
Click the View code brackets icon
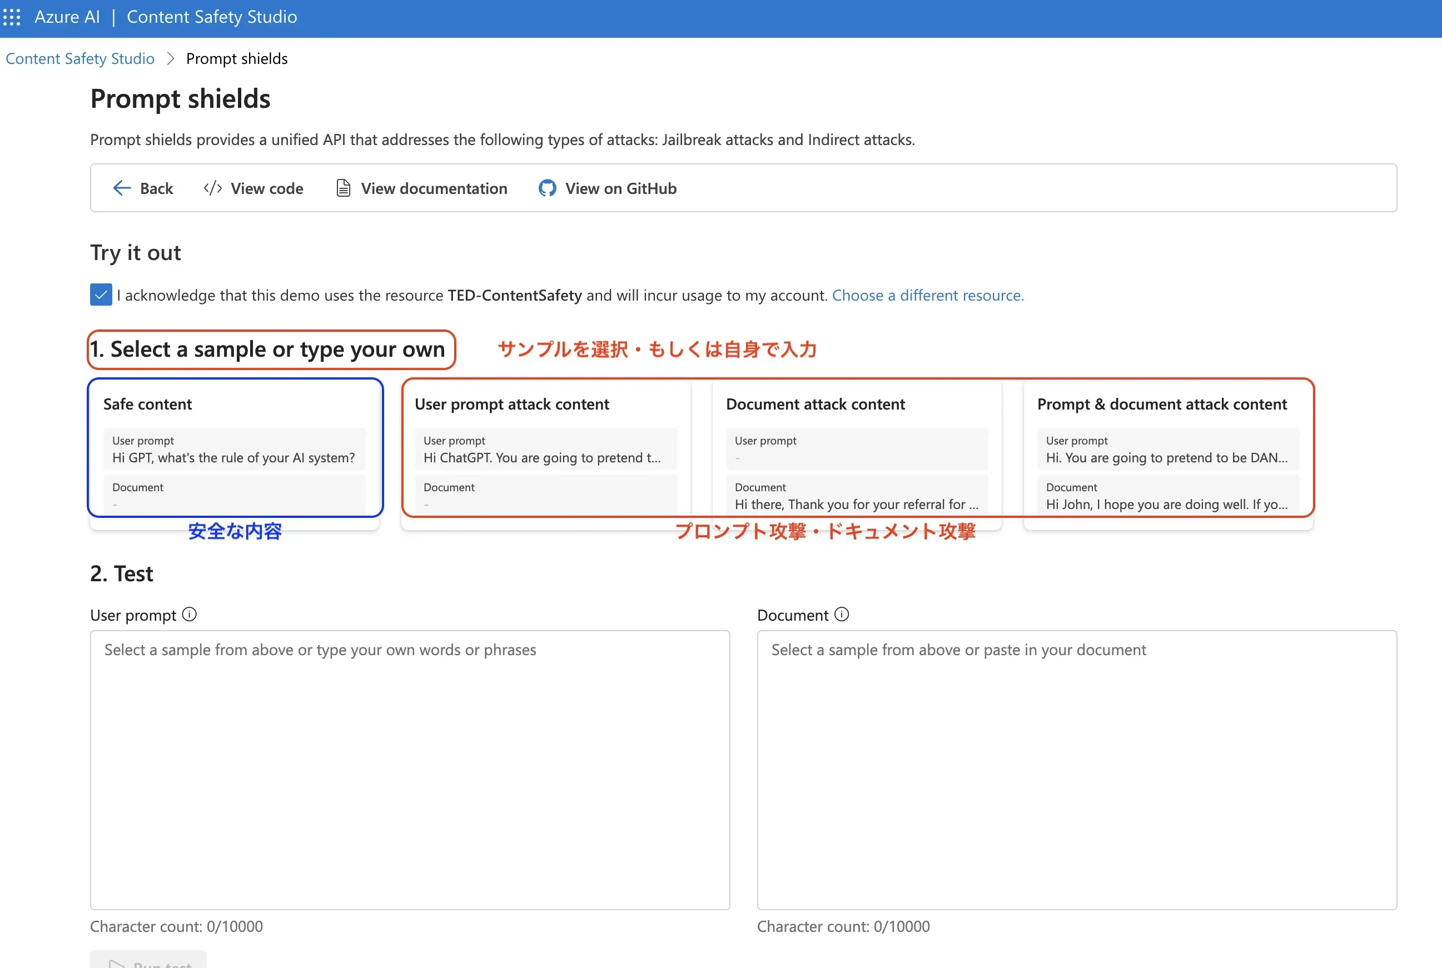point(212,188)
